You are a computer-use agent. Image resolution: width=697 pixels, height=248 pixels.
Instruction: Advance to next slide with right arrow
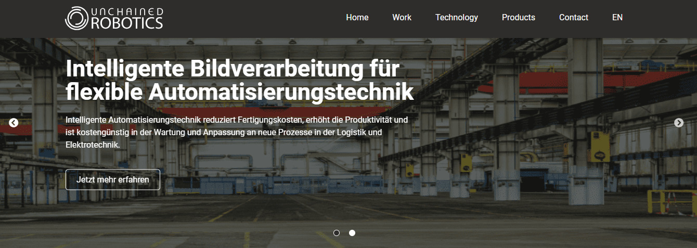pyautogui.click(x=679, y=123)
